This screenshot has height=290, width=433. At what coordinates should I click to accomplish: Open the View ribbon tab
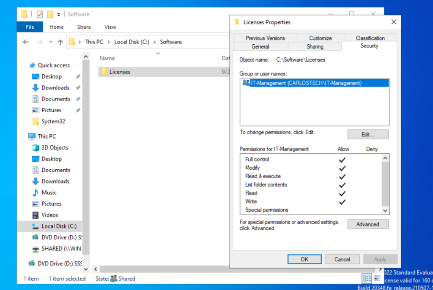110,27
